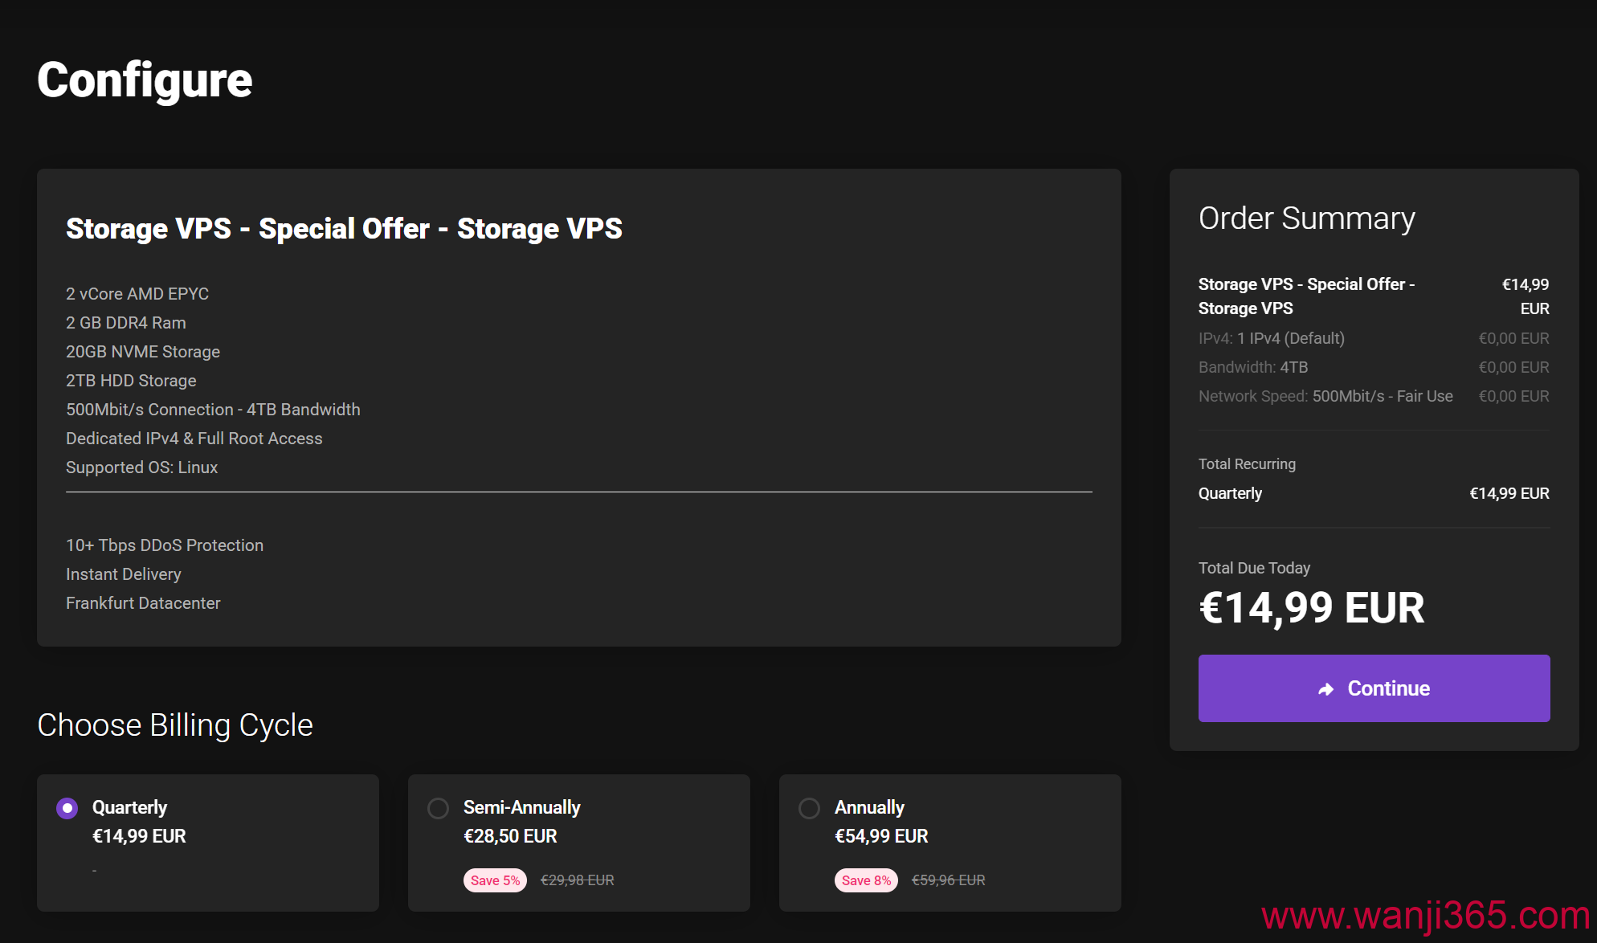This screenshot has height=943, width=1597.
Task: Click the Configure page heading
Action: click(x=145, y=80)
